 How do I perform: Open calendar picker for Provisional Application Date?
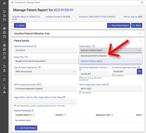pyautogui.click(x=140, y=71)
